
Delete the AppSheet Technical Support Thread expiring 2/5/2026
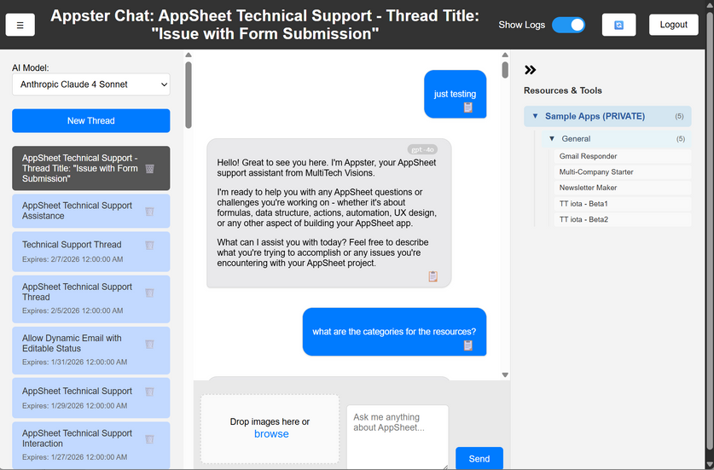click(x=149, y=293)
